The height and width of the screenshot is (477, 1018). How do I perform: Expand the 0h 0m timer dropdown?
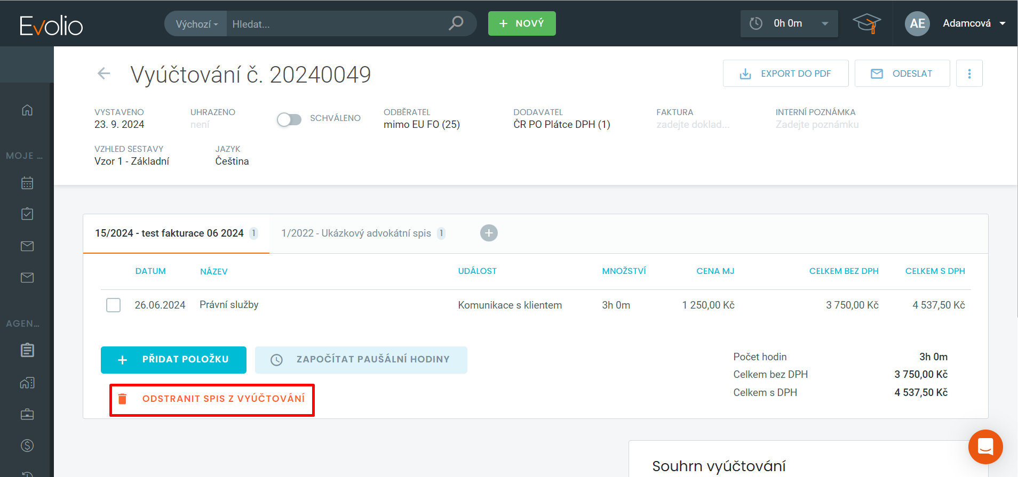pos(825,23)
